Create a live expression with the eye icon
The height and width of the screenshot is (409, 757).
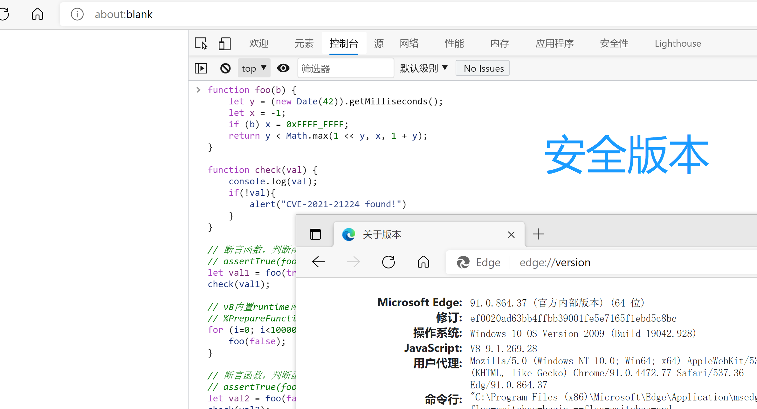pyautogui.click(x=283, y=68)
